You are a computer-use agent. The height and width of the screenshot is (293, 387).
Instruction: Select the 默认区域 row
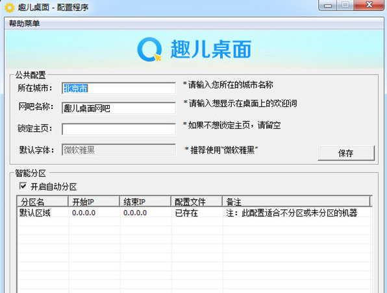(195, 213)
